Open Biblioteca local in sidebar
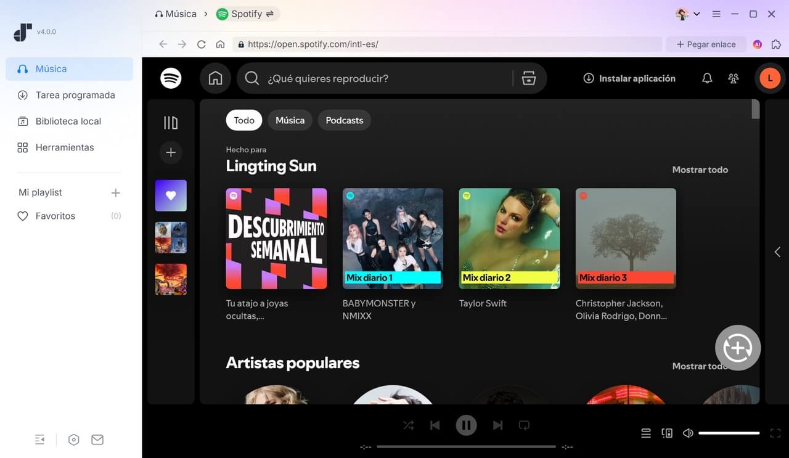The width and height of the screenshot is (789, 458). coord(68,121)
